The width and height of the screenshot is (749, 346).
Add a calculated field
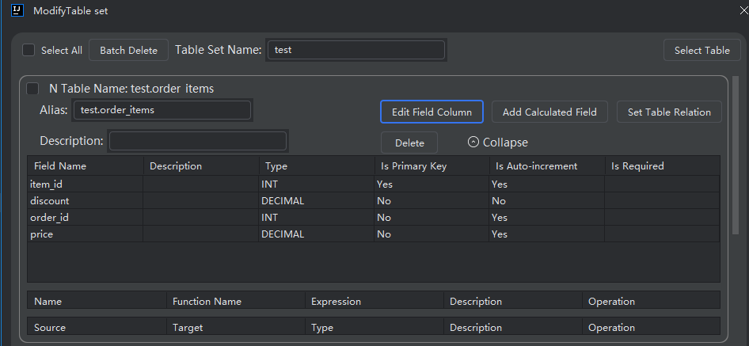tap(549, 112)
